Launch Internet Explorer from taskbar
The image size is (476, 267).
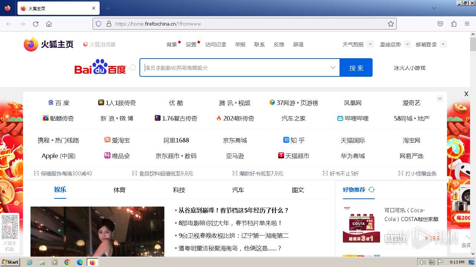[29, 262]
